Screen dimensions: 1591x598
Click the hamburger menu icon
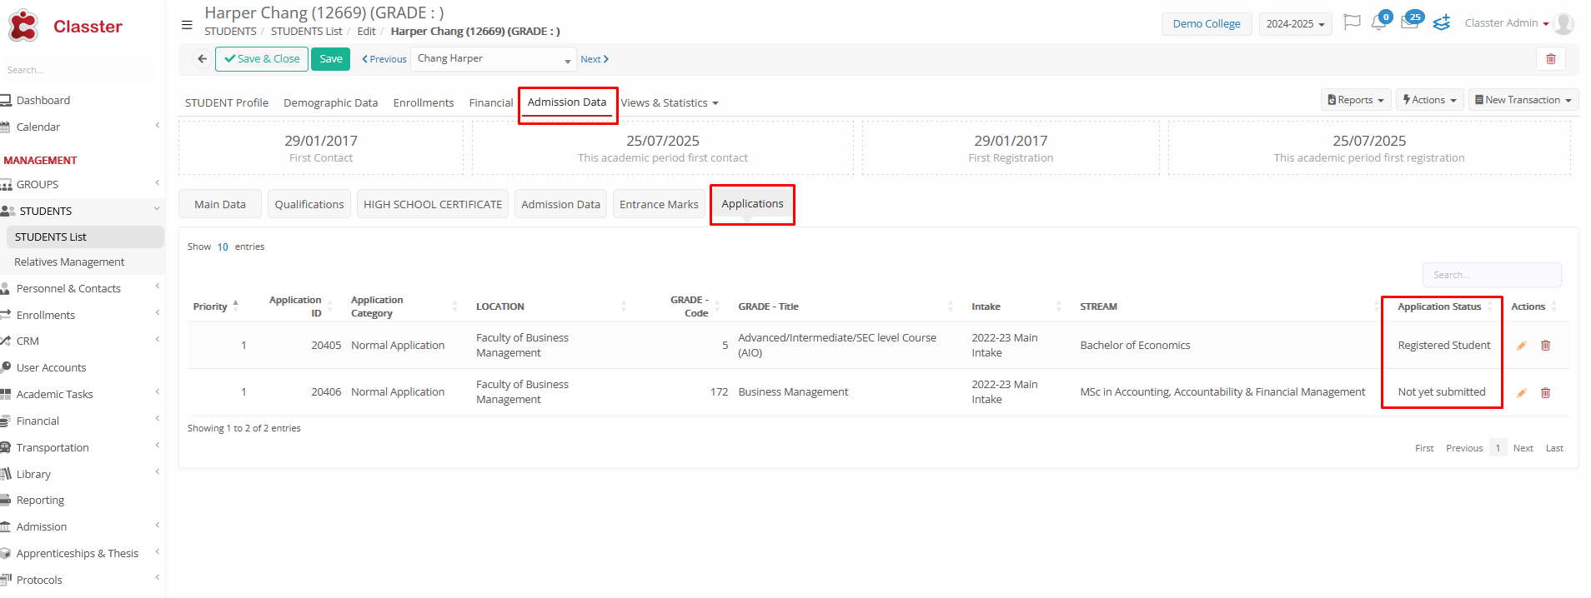point(187,25)
